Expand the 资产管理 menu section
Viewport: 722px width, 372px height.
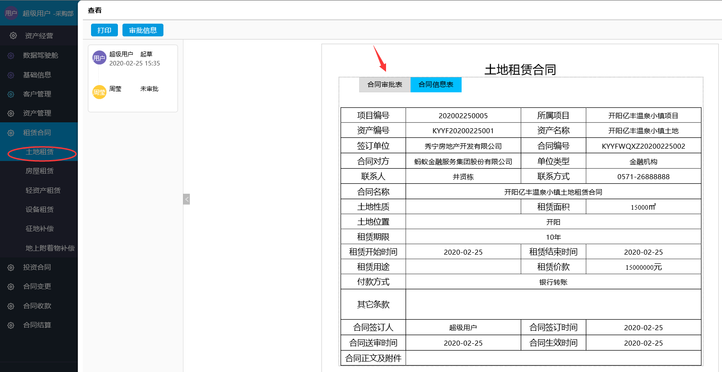tap(37, 113)
